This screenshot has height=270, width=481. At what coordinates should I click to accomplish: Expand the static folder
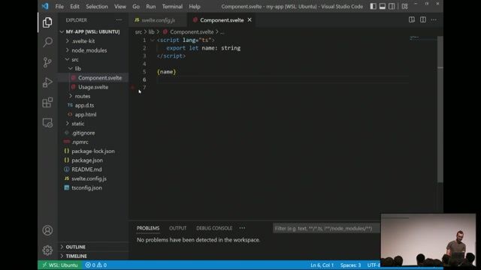point(93,124)
